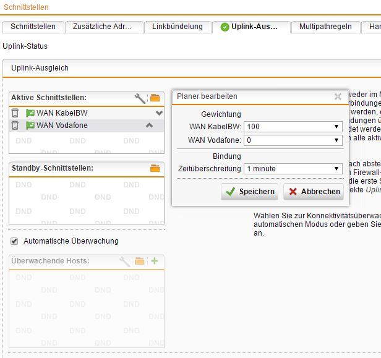Image resolution: width=381 pixels, height=358 pixels.
Task: Click the Abbrechen button
Action: (x=314, y=192)
